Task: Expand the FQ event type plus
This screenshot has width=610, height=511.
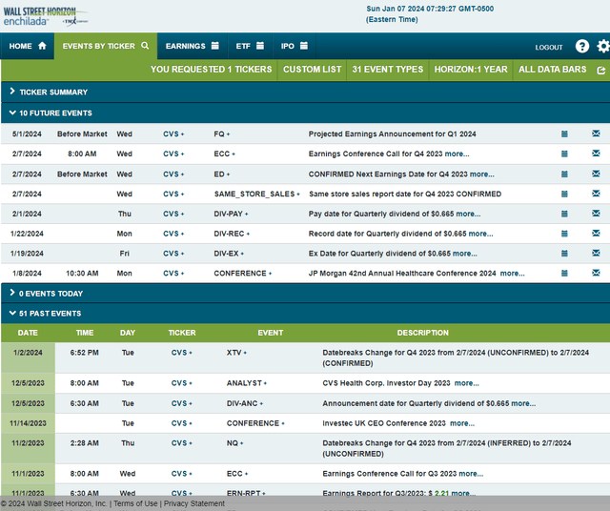Action: pyautogui.click(x=228, y=134)
